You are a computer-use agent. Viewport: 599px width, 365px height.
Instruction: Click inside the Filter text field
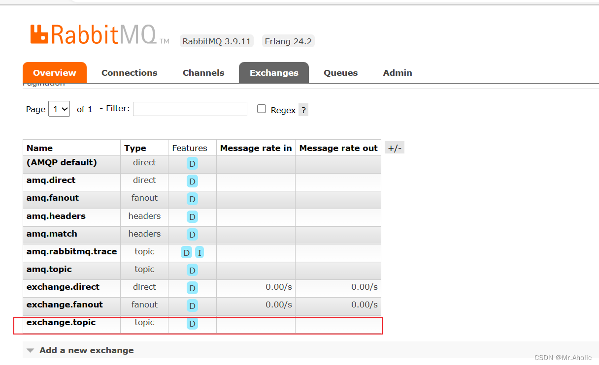click(x=190, y=109)
